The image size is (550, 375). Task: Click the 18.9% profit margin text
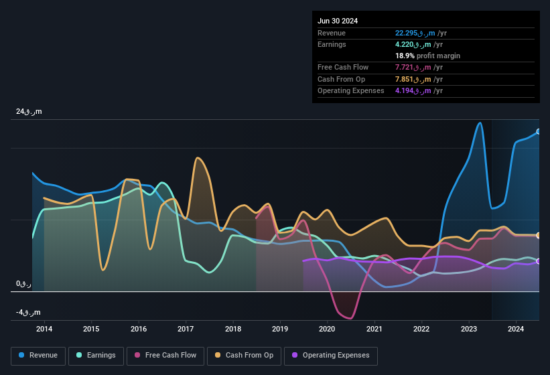point(427,56)
